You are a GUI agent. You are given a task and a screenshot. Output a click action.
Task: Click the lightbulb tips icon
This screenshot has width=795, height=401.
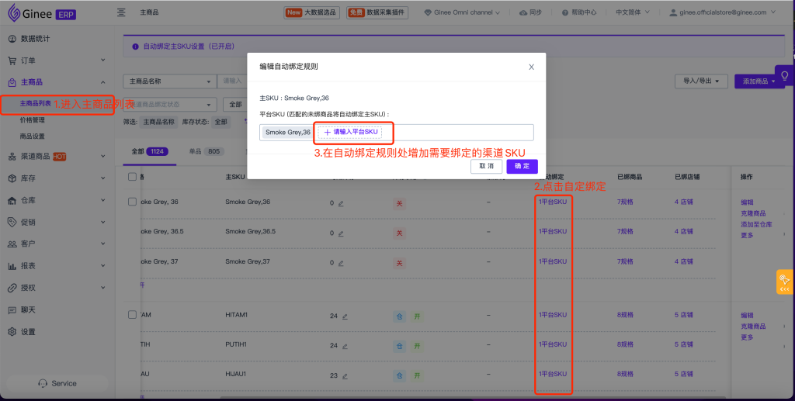(x=784, y=76)
